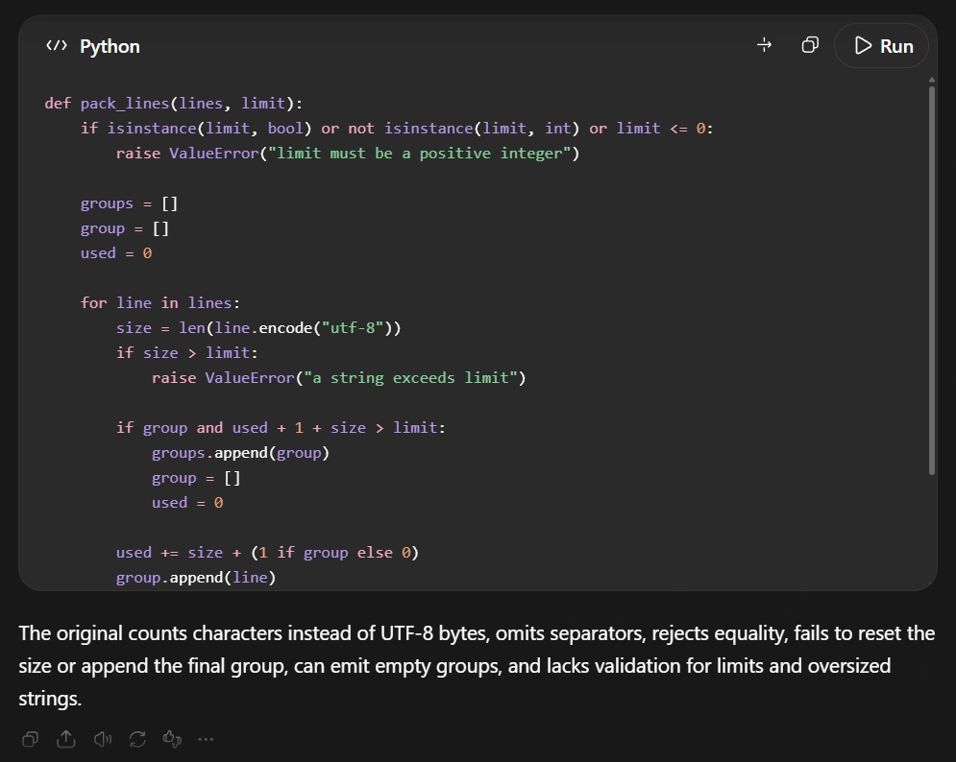
Task: Click the line "group.append(line)"
Action: (196, 578)
